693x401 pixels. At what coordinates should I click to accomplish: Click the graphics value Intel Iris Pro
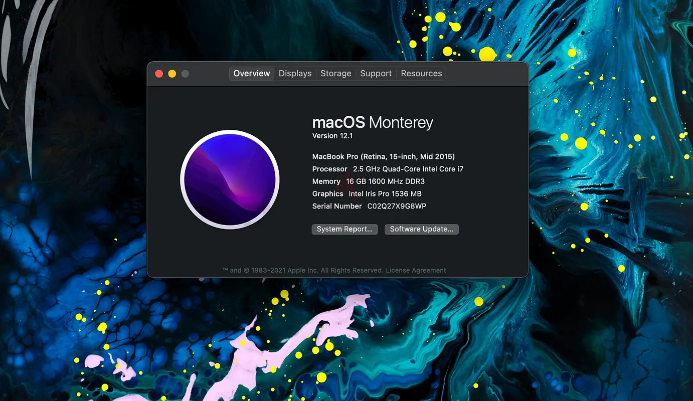click(x=385, y=193)
